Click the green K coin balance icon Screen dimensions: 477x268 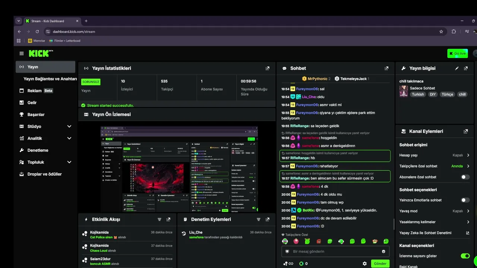point(301,264)
